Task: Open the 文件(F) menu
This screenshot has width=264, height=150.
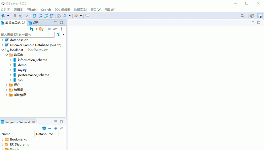Action: coord(6,10)
